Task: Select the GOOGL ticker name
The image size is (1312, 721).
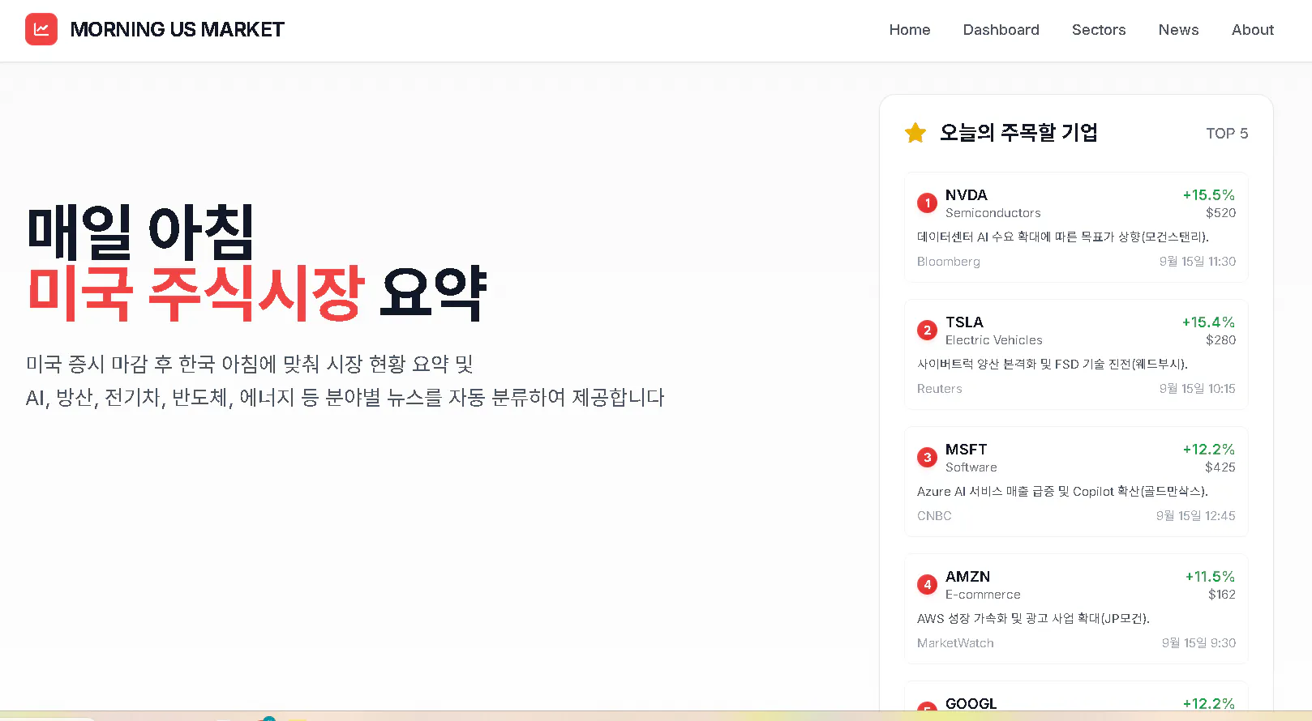Action: coord(971,703)
